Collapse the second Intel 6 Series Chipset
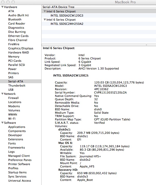156x185 pixels. [x=45, y=20]
